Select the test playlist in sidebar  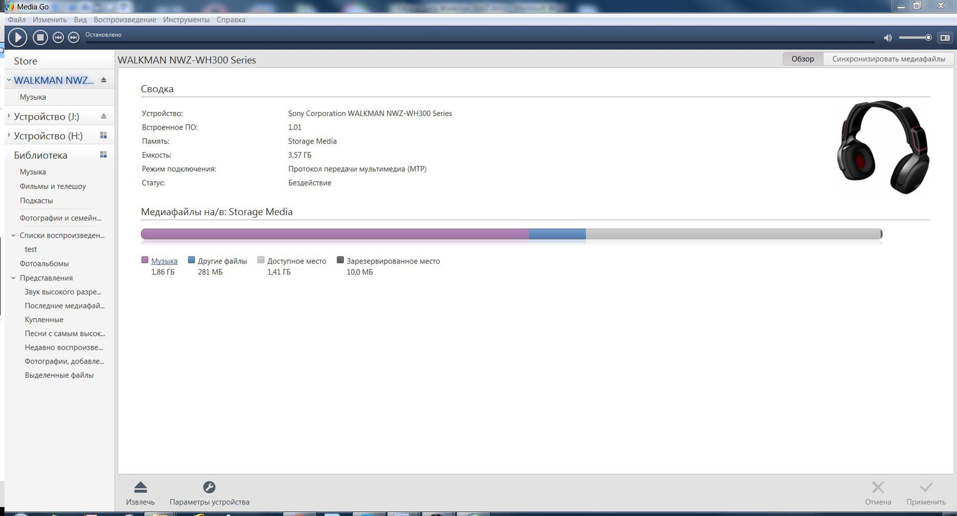coord(31,250)
